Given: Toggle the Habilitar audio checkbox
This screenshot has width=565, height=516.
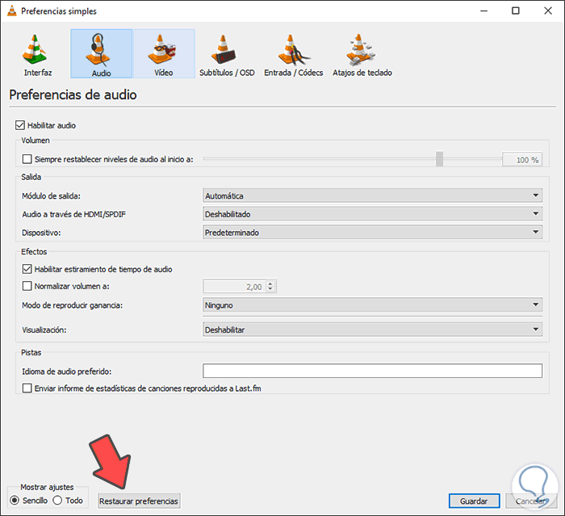Looking at the screenshot, I should click(x=20, y=125).
